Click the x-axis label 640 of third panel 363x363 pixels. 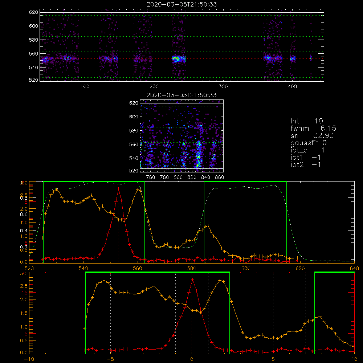click(354, 268)
